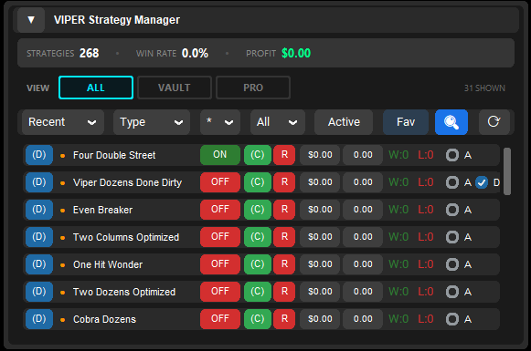Turn on Viper Dozens Done Dirty
This screenshot has width=531, height=351.
point(220,182)
